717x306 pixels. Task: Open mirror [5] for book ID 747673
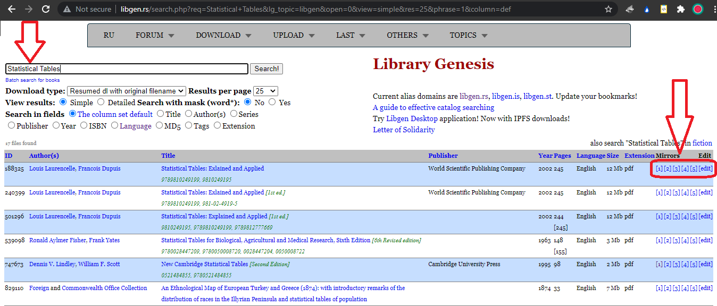694,264
